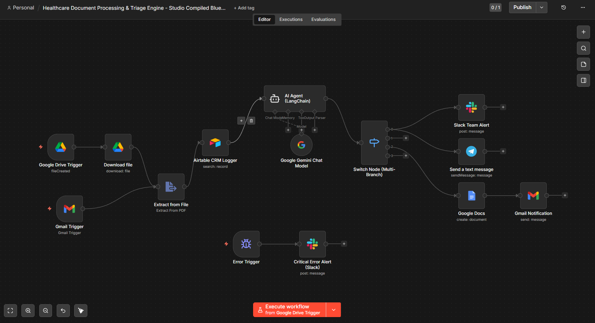Tidy up the workflow nodes
The width and height of the screenshot is (595, 323).
81,310
